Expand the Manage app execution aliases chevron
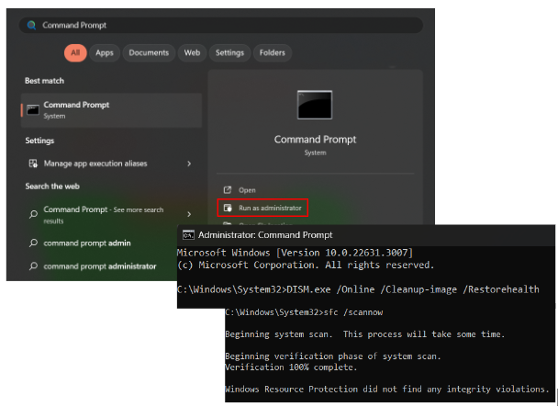This screenshot has width=558, height=407. [189, 164]
